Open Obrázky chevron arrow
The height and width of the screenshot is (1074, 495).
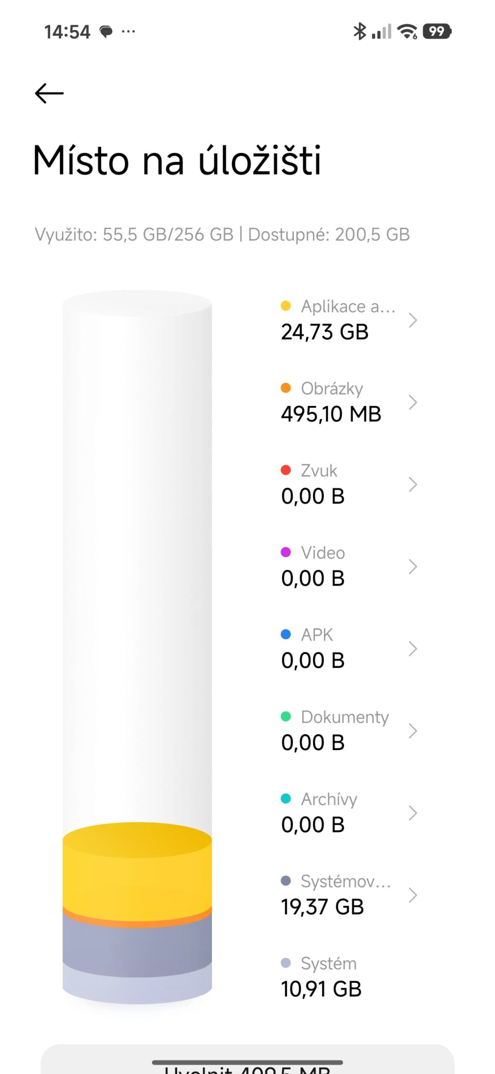412,402
